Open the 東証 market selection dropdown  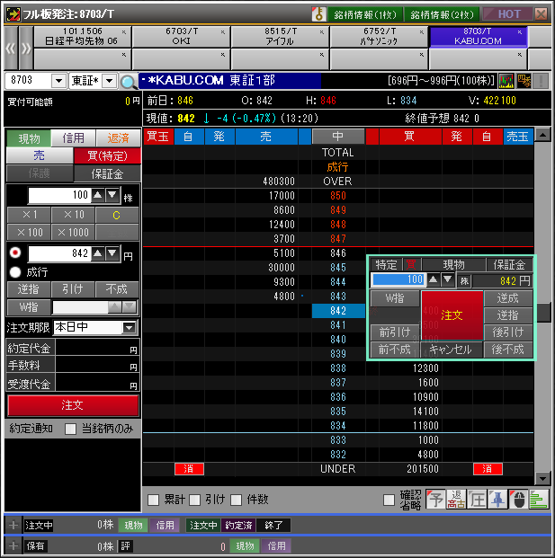109,81
